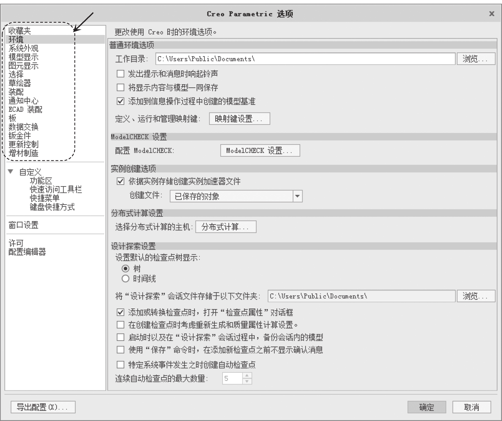The image size is (502, 421).
Task: Open 映射键设置 dialog
Action: tap(239, 119)
